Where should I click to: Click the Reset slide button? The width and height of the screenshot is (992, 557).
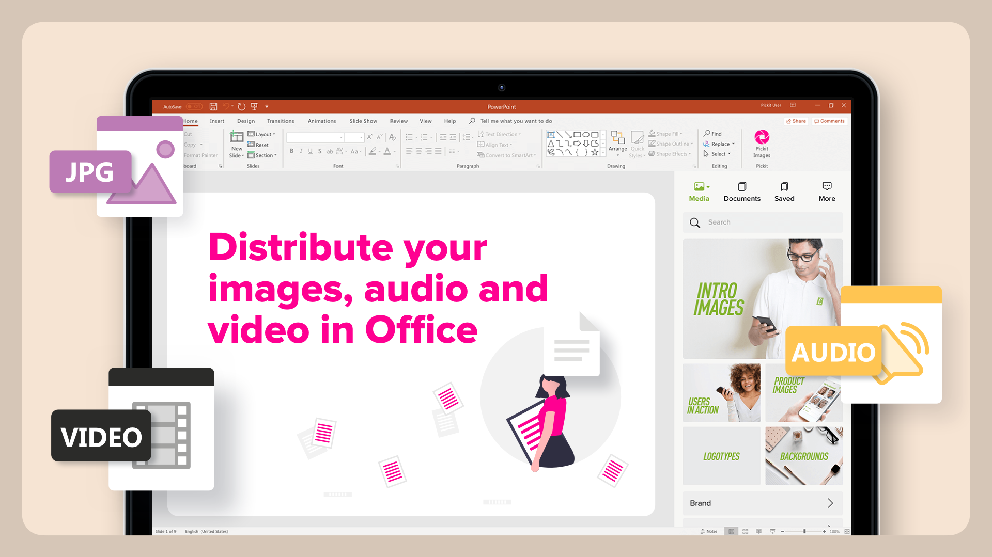[x=258, y=145]
